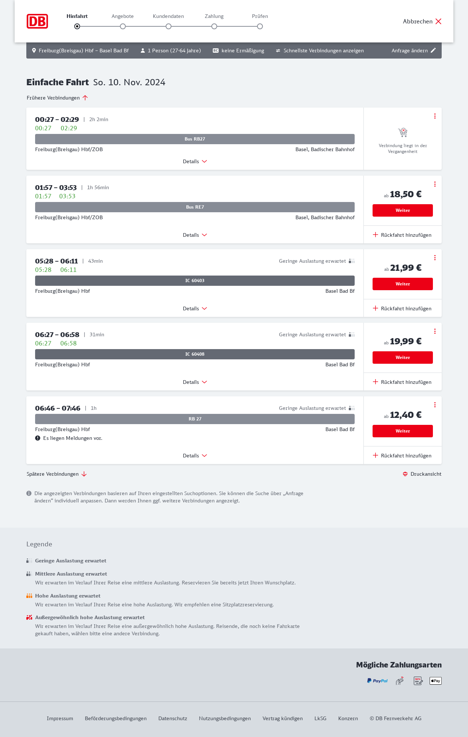Click the DB logo
468x737 pixels.
click(37, 21)
